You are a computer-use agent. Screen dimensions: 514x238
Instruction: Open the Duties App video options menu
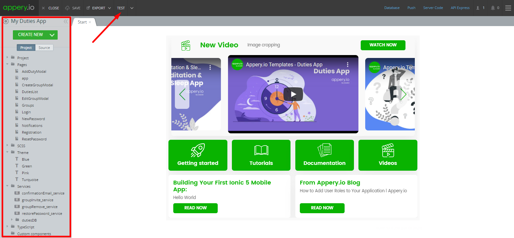[347, 64]
